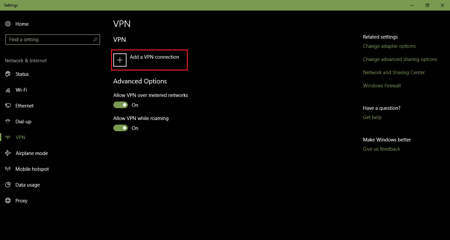Click the Data usage pie icon
This screenshot has width=450, height=240.
pos(8,185)
